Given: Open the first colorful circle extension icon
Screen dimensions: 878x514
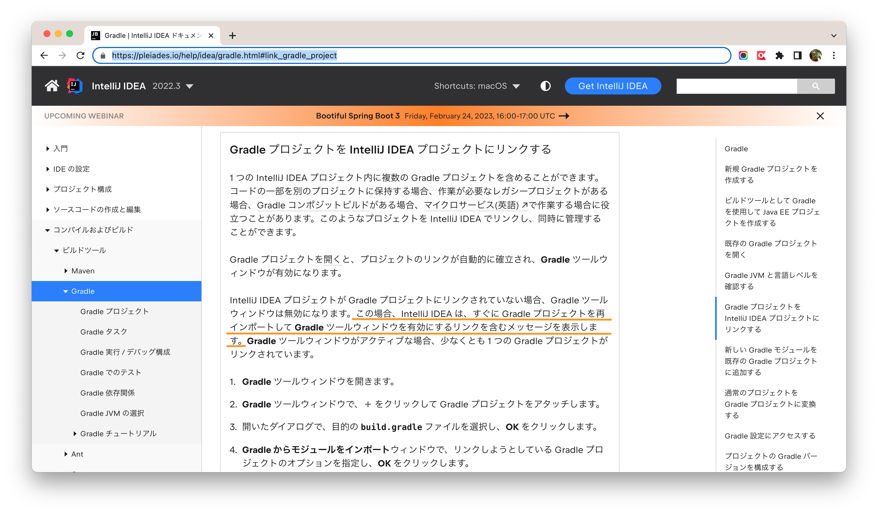Looking at the screenshot, I should click(743, 55).
